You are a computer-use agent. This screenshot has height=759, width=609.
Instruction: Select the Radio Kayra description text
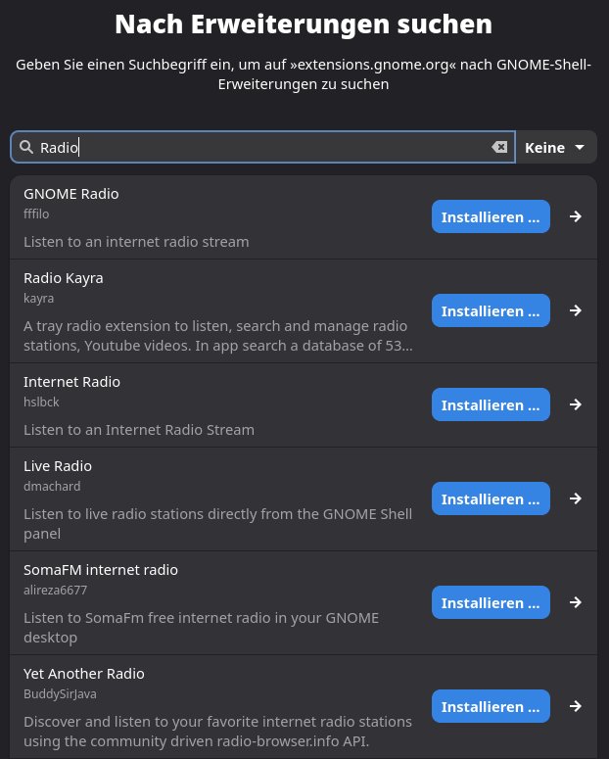217,335
